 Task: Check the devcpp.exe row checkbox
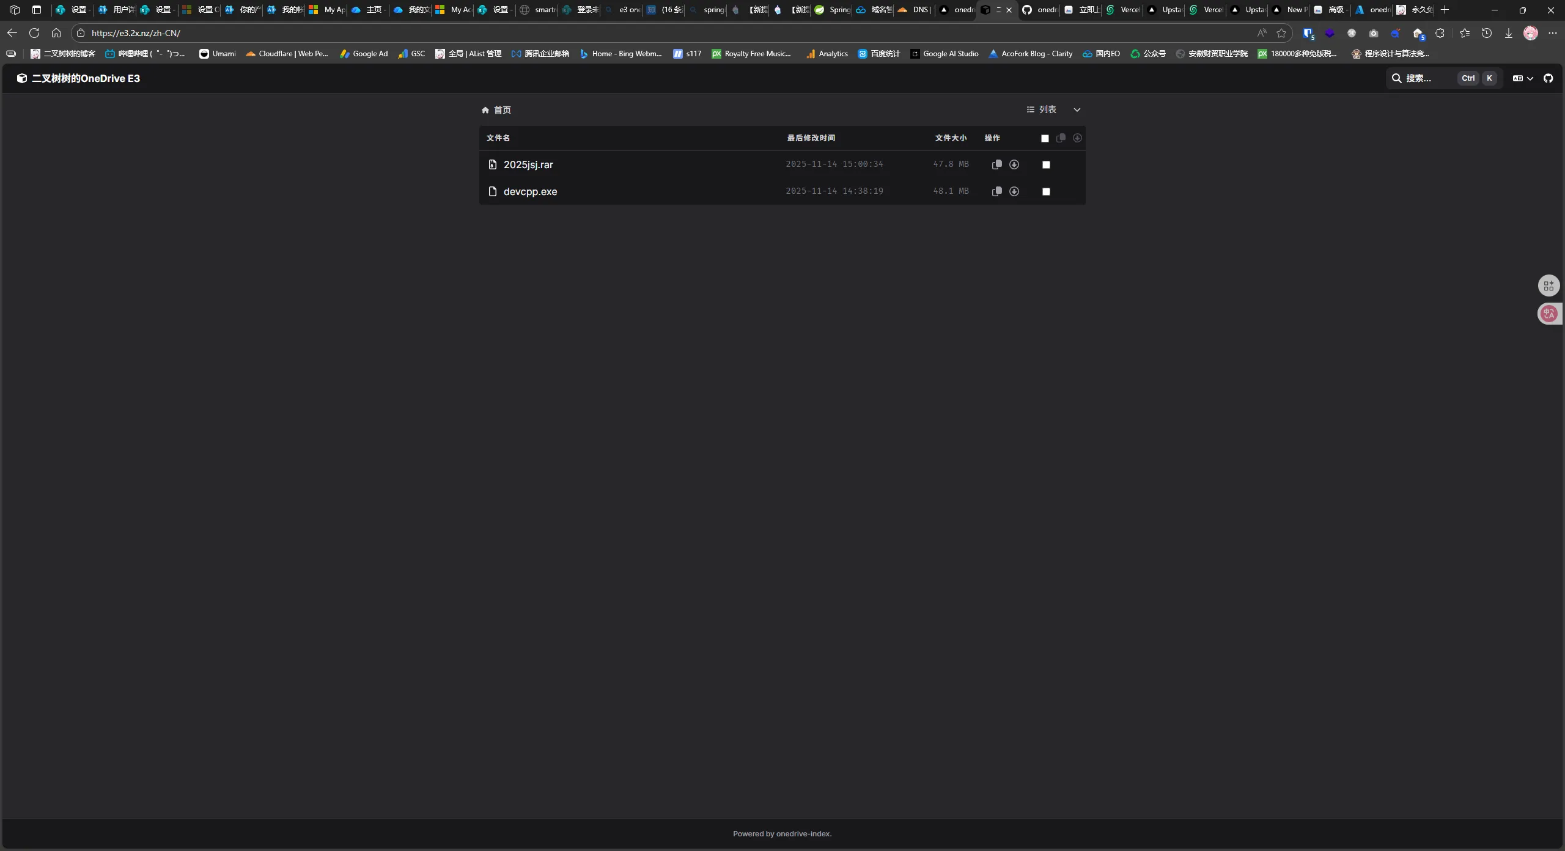(1046, 191)
